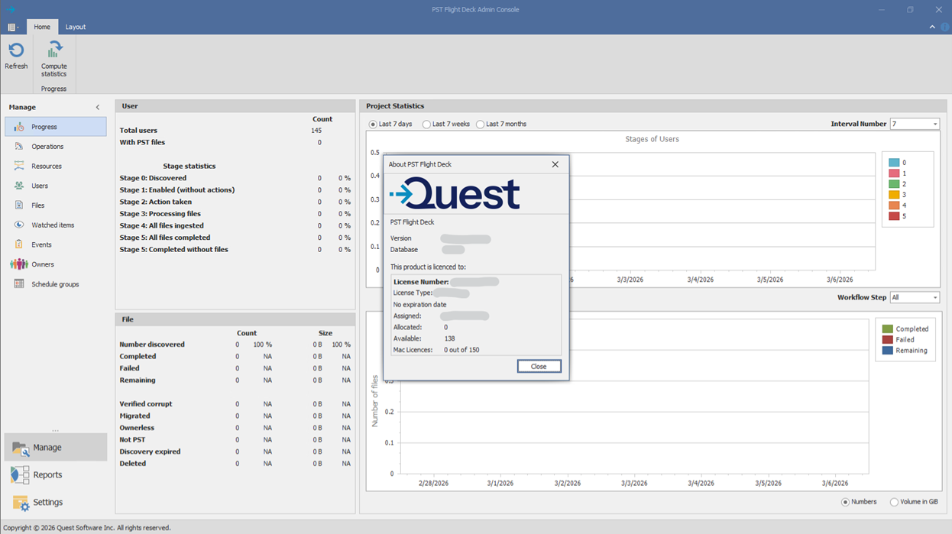Click the legend swatch for stage 5

893,216
